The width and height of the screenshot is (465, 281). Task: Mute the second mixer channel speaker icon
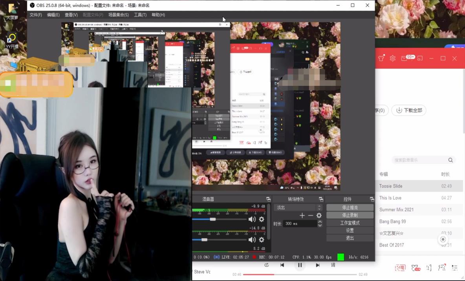point(252,239)
